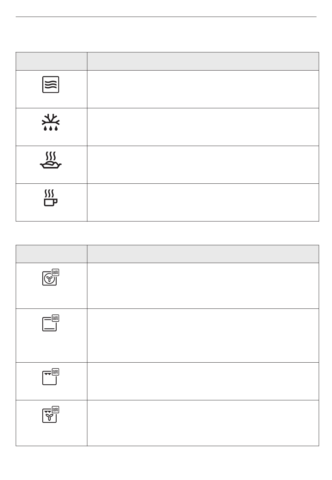Select the blank cell next to steaming cup icon
Screen dimensions: 332x480
pos(203,202)
